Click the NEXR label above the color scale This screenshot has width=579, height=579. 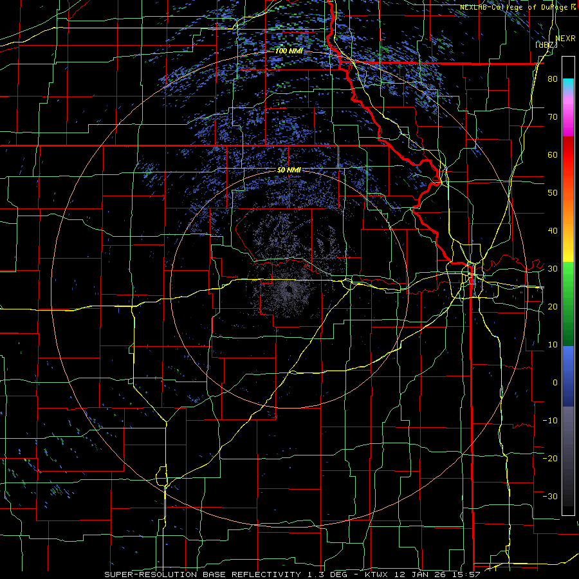(x=565, y=39)
